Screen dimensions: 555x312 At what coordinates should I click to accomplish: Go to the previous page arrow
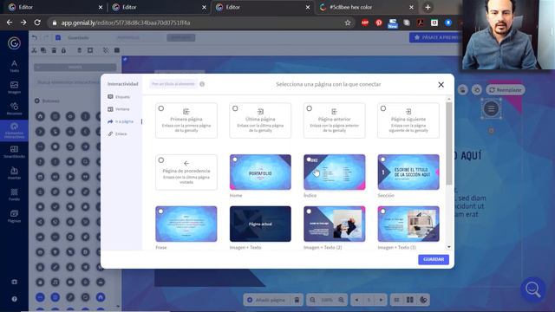(356, 300)
